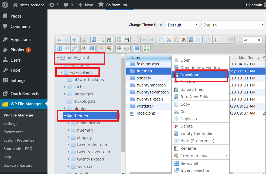Click the red X Delete toolbar icon
Screen dimensions: 266x174
point(184,40)
